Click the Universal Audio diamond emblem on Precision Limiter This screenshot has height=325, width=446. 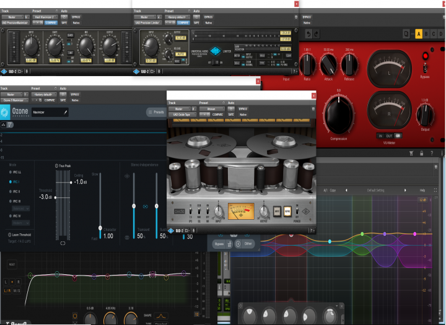click(216, 51)
